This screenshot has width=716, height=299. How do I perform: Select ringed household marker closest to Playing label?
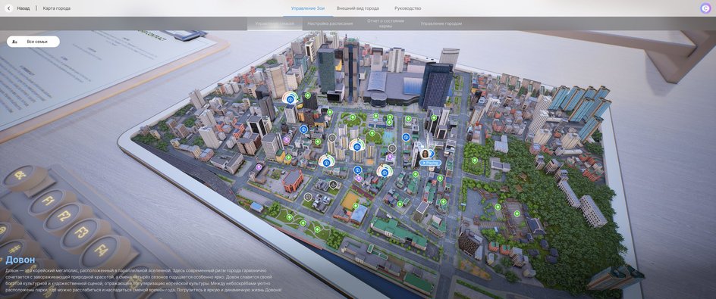click(385, 172)
